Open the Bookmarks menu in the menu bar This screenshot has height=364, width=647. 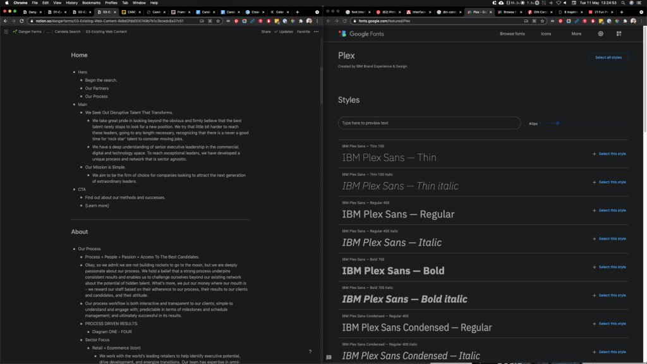coord(91,3)
